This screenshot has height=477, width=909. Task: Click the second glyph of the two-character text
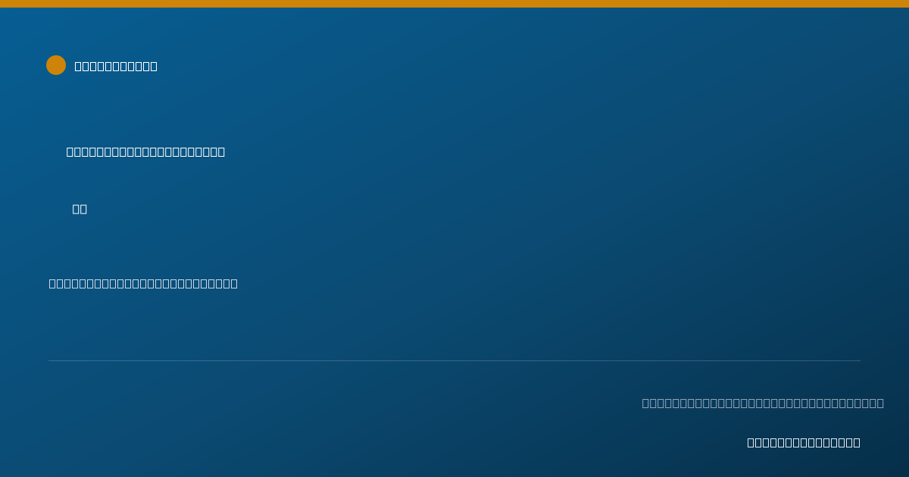(x=83, y=209)
